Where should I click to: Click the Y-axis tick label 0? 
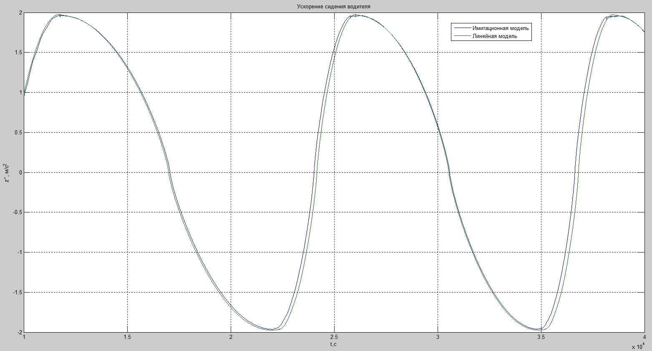click(x=20, y=172)
